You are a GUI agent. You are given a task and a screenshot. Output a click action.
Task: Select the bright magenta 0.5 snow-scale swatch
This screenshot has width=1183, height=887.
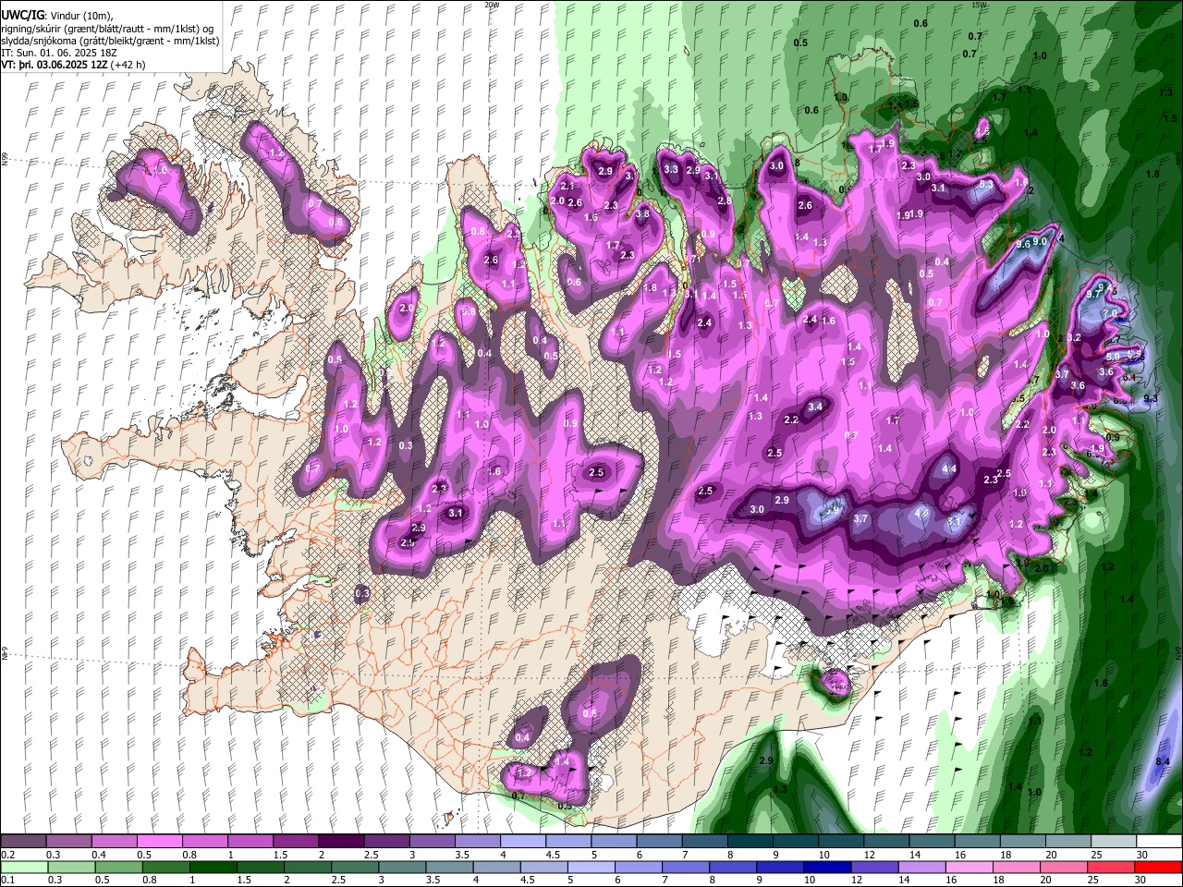(x=159, y=842)
